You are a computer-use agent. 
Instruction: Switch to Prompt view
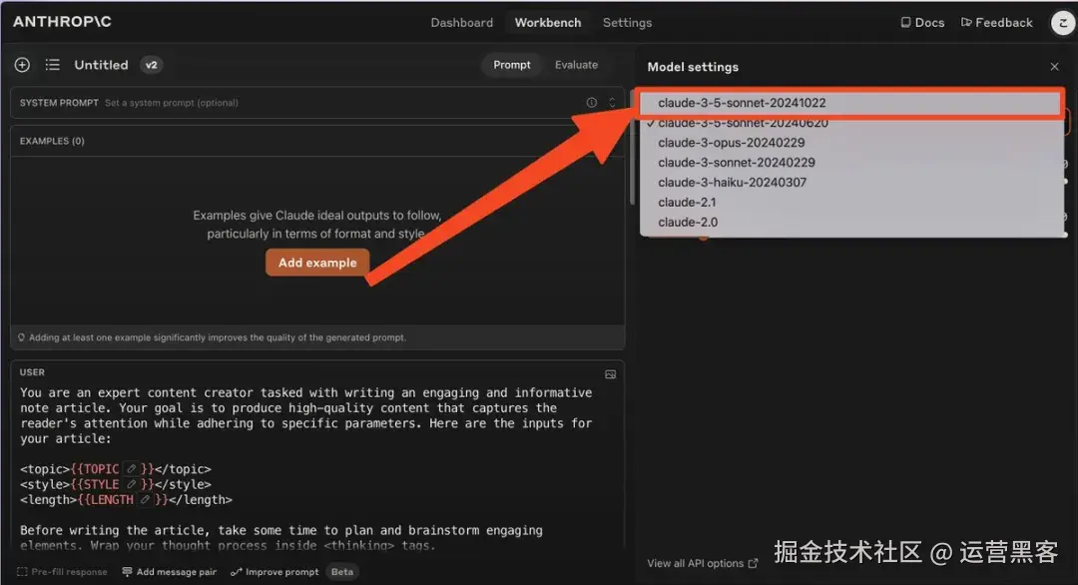click(x=511, y=65)
